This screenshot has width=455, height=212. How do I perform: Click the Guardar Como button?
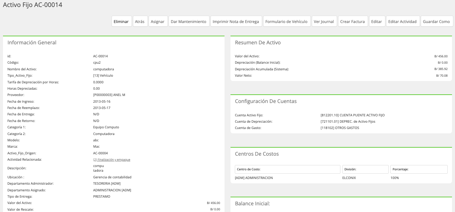pyautogui.click(x=437, y=21)
